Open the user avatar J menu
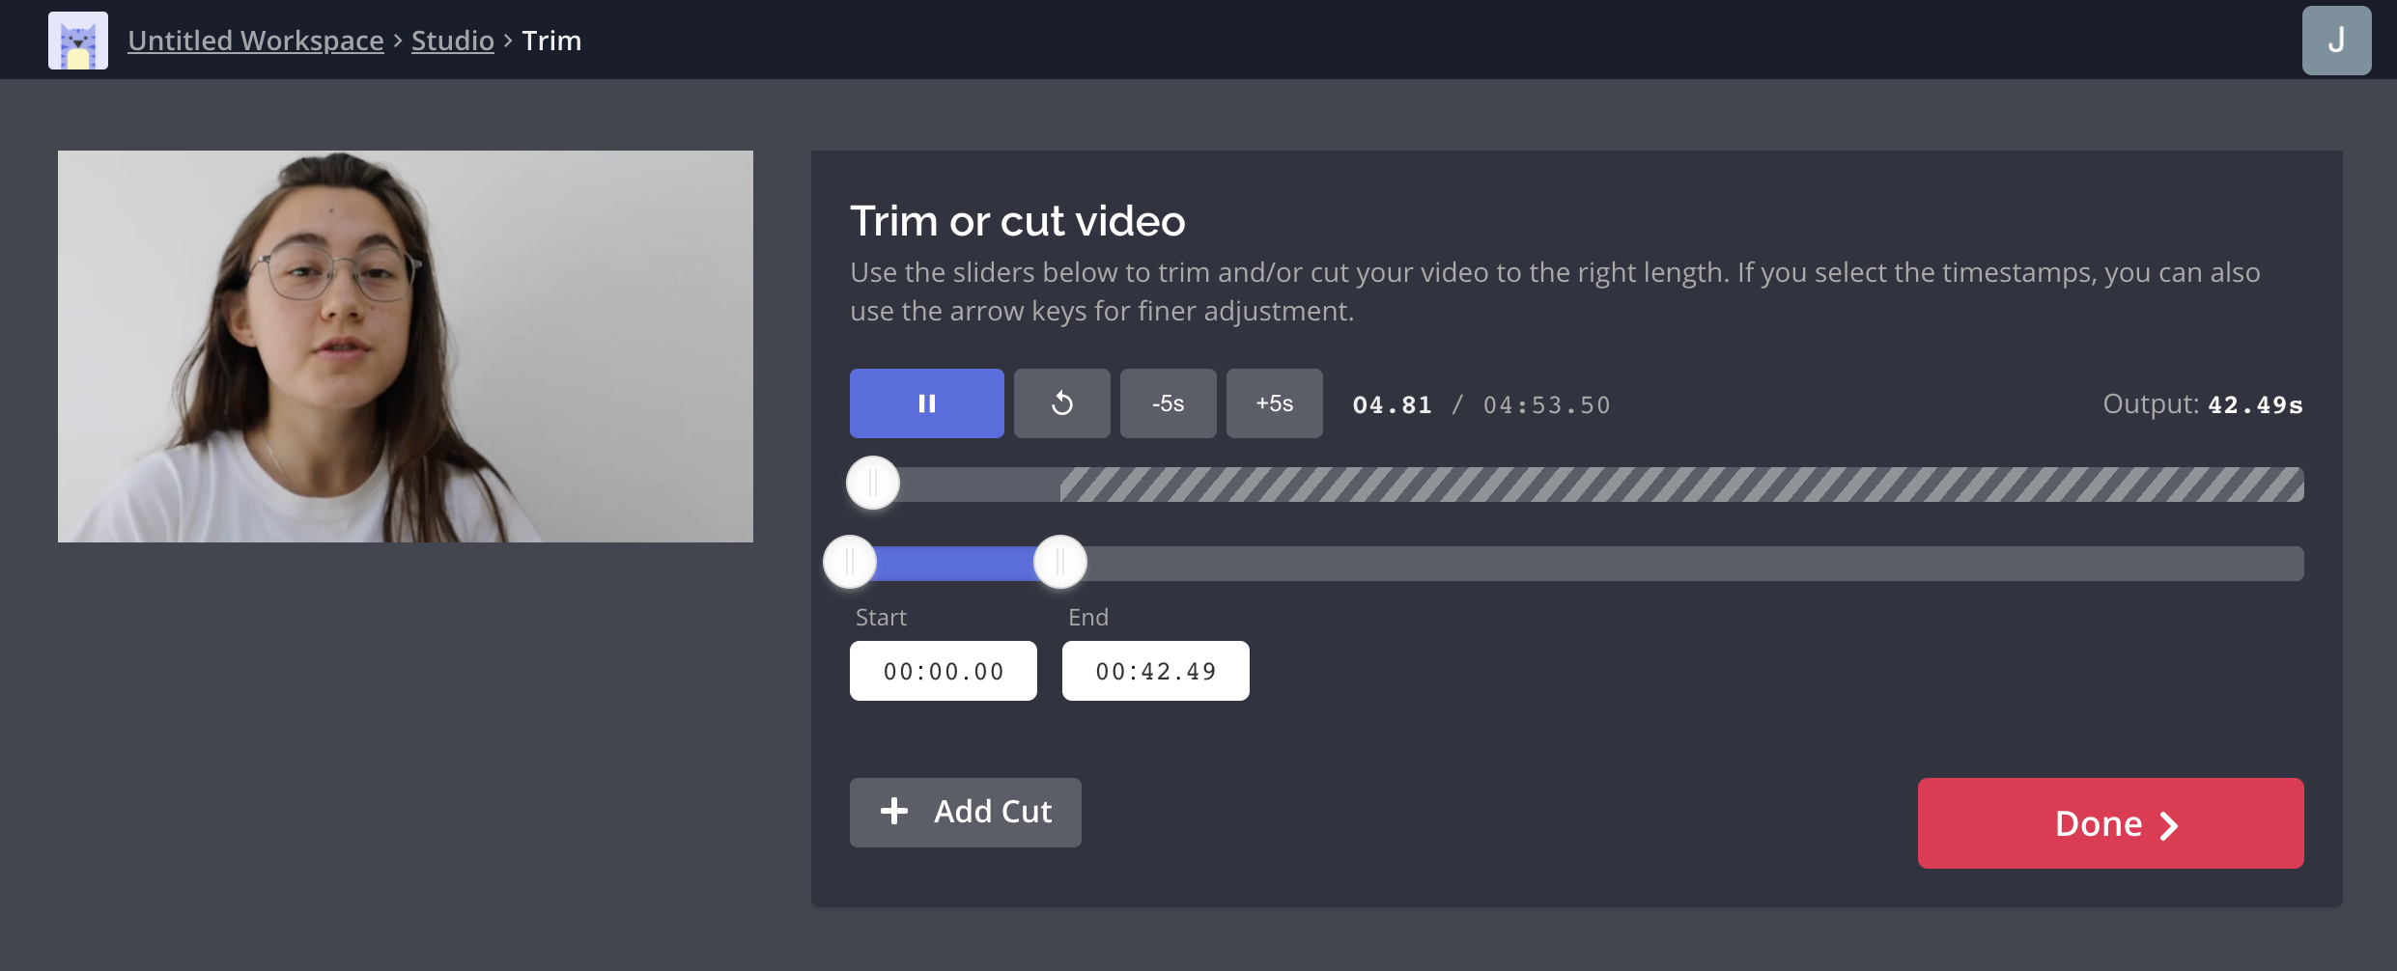Image resolution: width=2397 pixels, height=971 pixels. point(2336,41)
